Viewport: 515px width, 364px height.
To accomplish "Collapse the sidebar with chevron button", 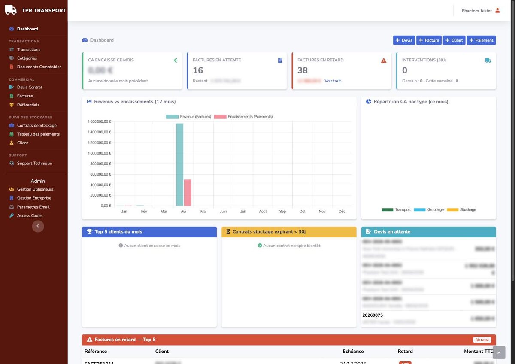I will 38,226.
